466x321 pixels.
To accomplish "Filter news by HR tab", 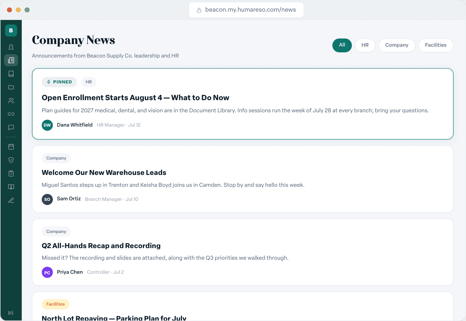I will 365,45.
